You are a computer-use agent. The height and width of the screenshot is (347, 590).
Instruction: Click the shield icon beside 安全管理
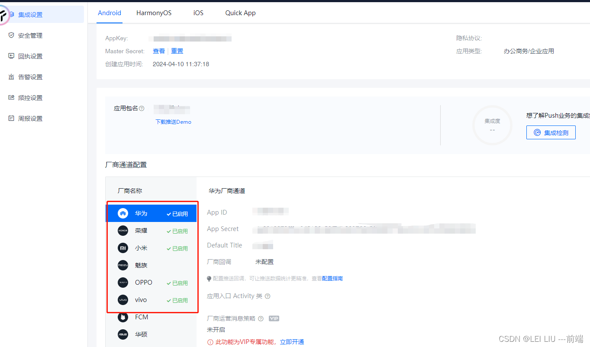[x=11, y=35]
